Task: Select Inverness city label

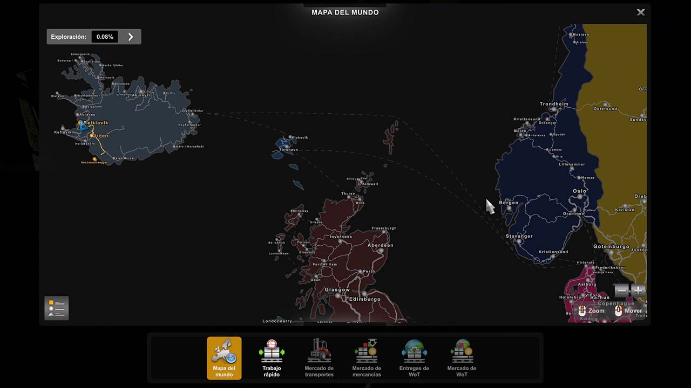Action: tap(341, 237)
